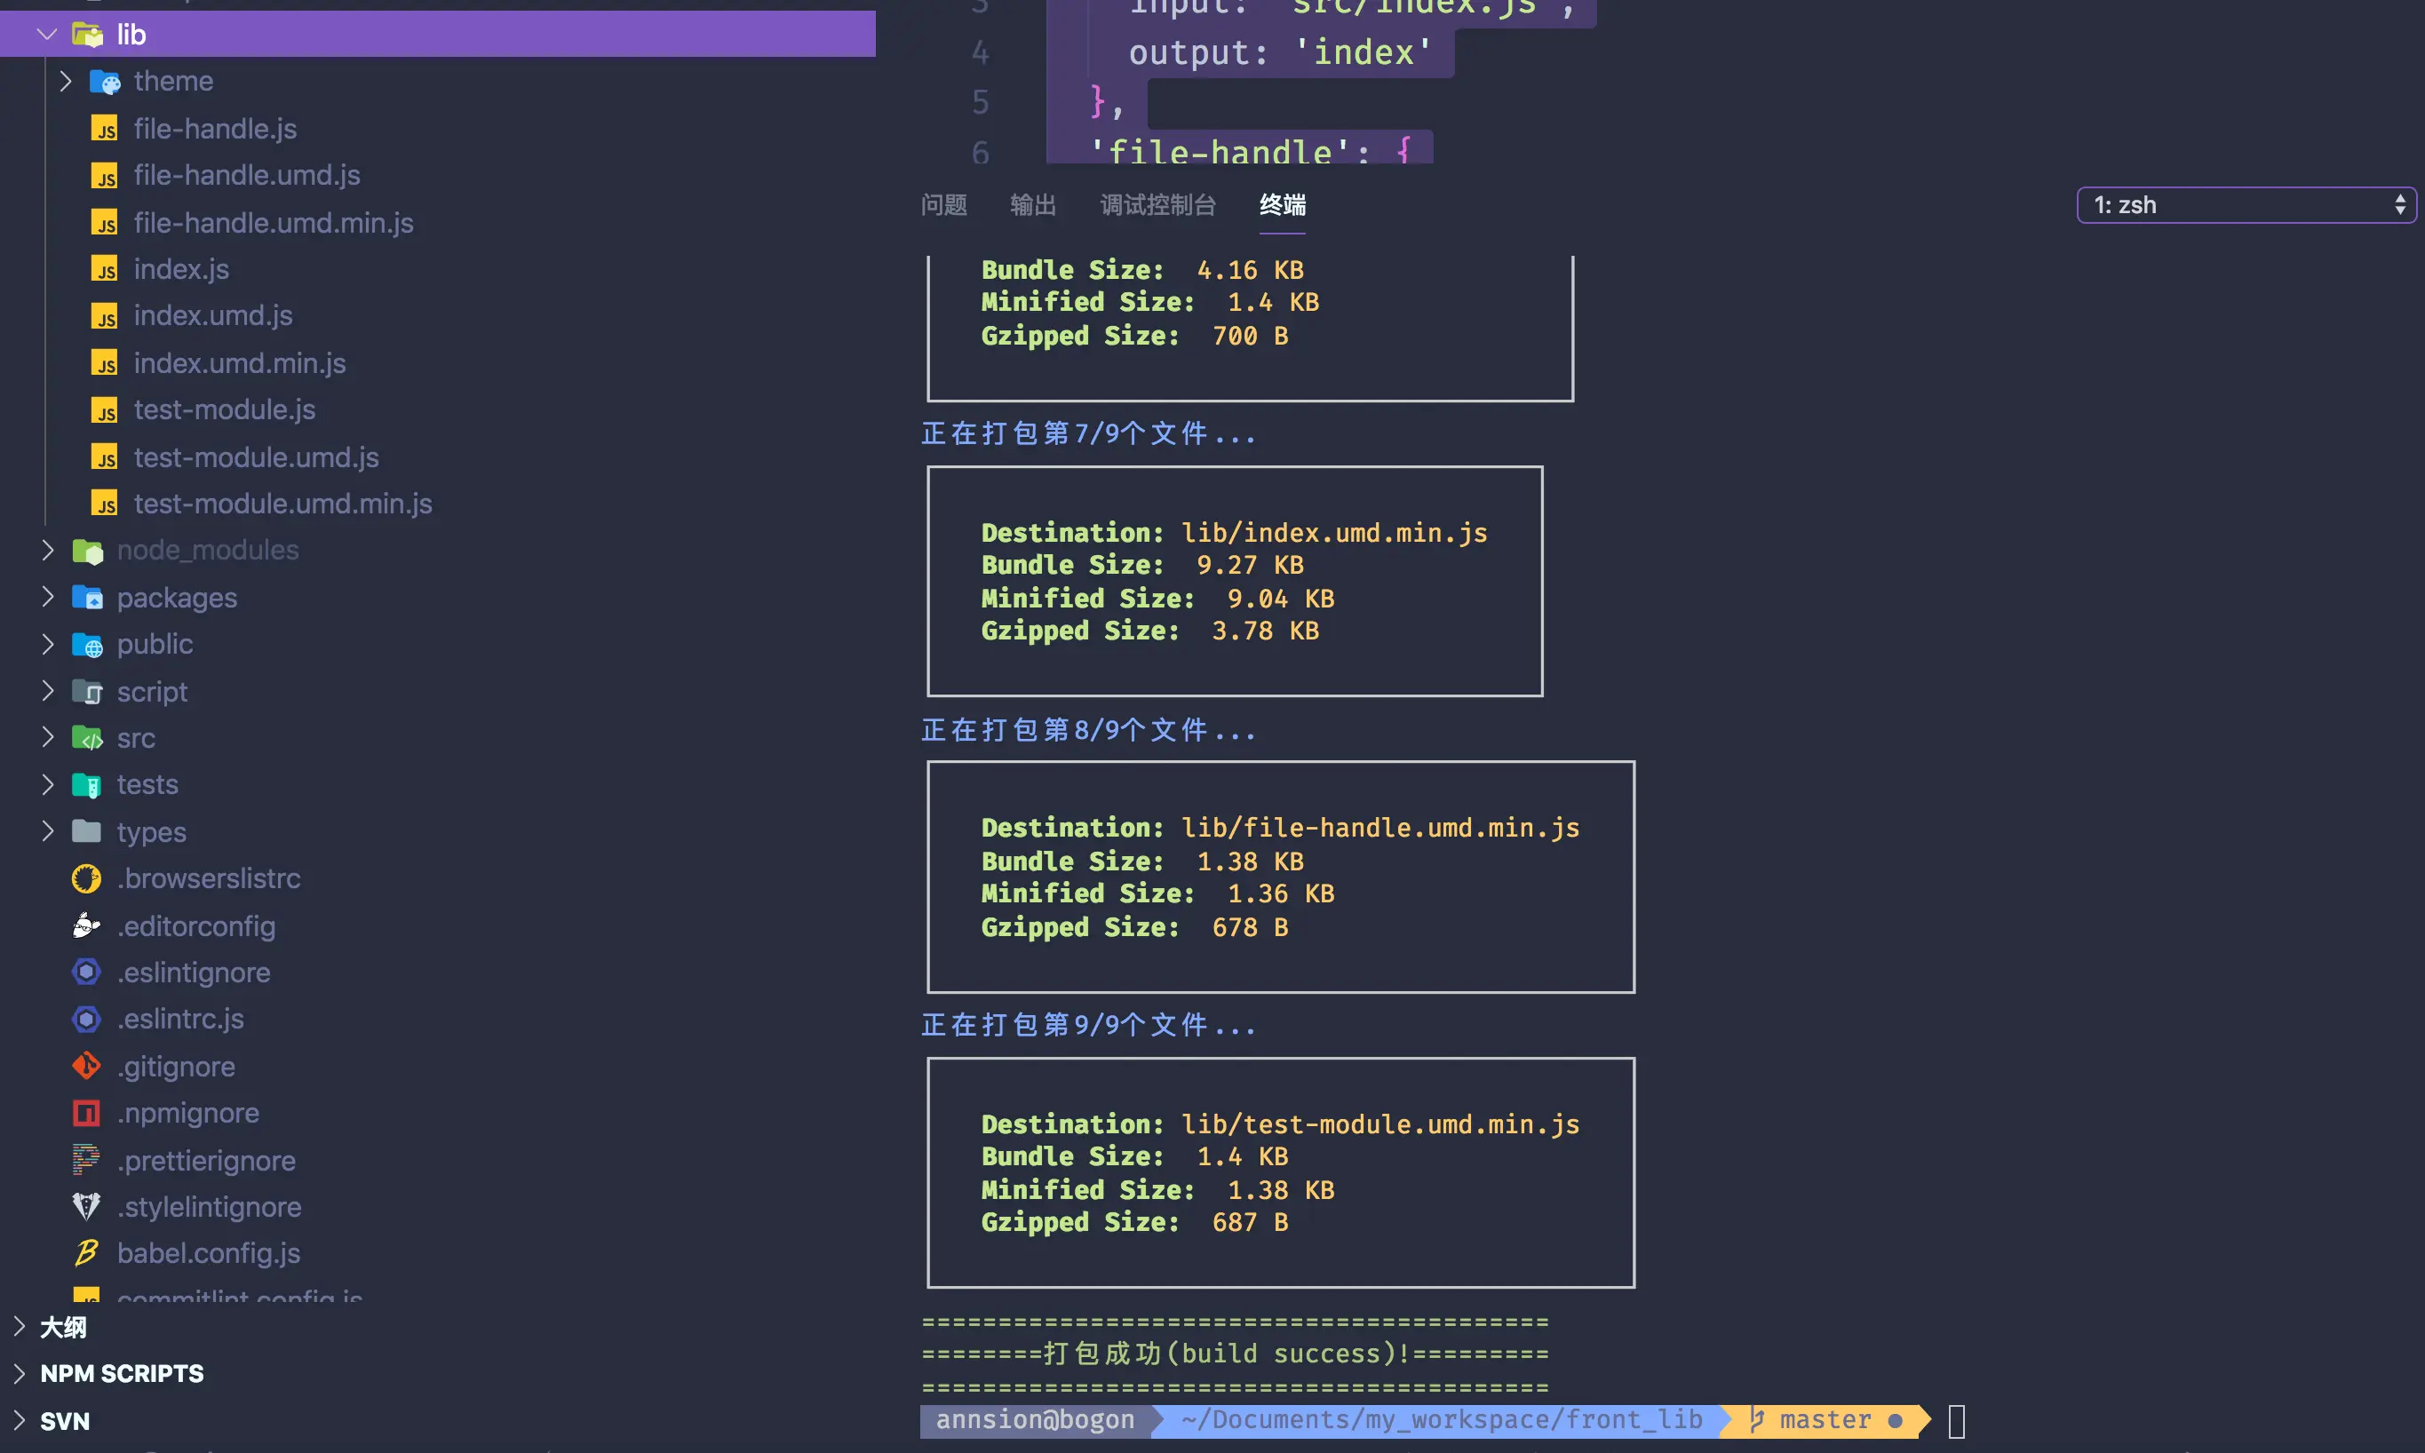
Task: Click the .editorconfig mouse icon
Action: click(86, 926)
